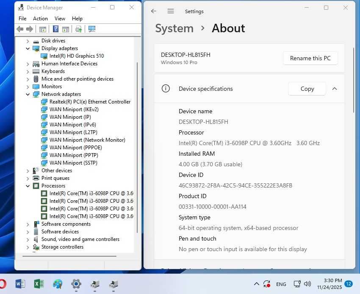Expand the Print queues node
The image size is (360, 294).
28,178
